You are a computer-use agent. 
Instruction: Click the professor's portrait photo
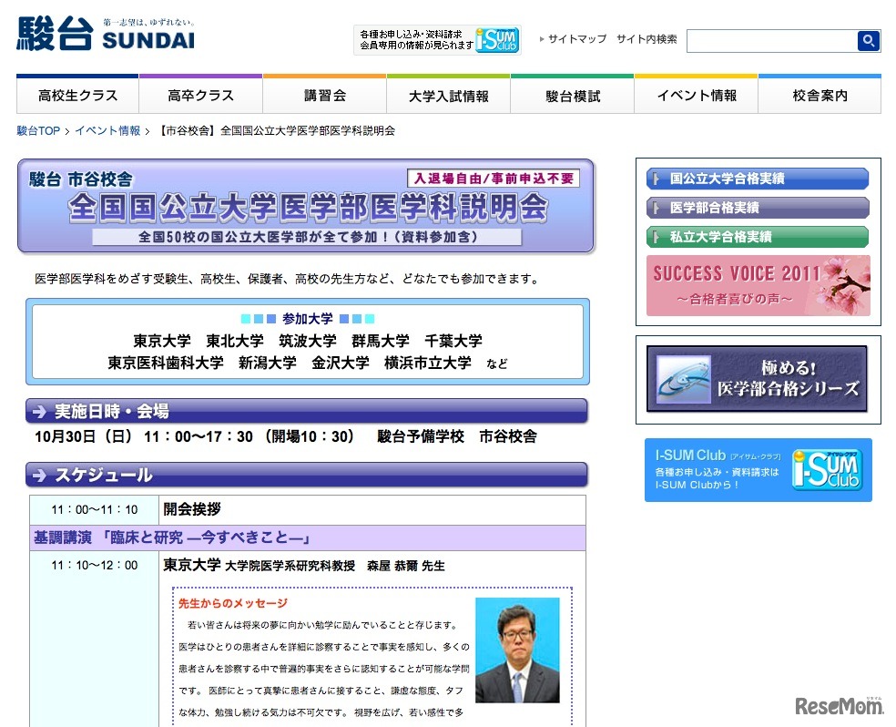click(517, 650)
